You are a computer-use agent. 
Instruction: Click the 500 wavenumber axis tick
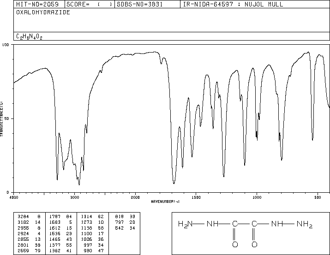tap(318, 197)
